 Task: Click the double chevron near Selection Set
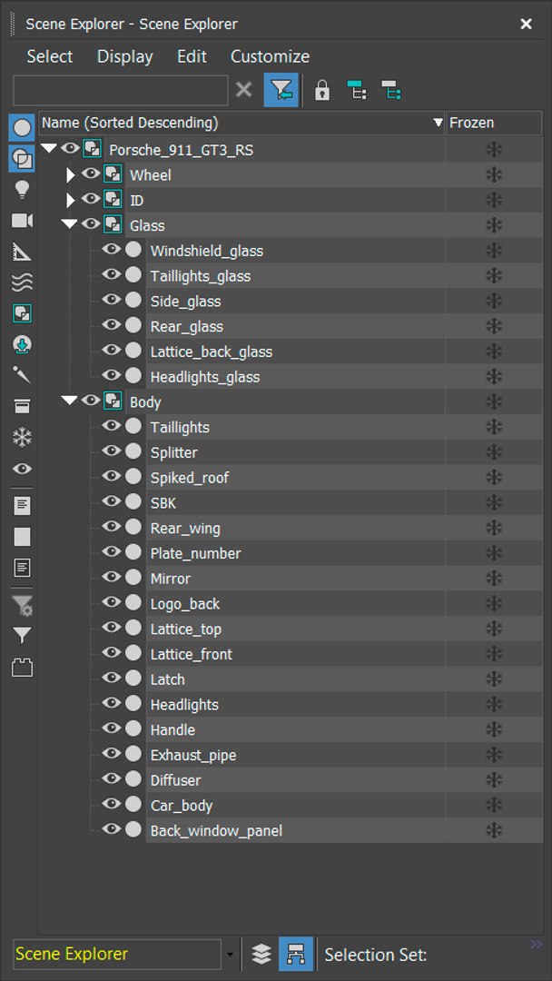536,944
